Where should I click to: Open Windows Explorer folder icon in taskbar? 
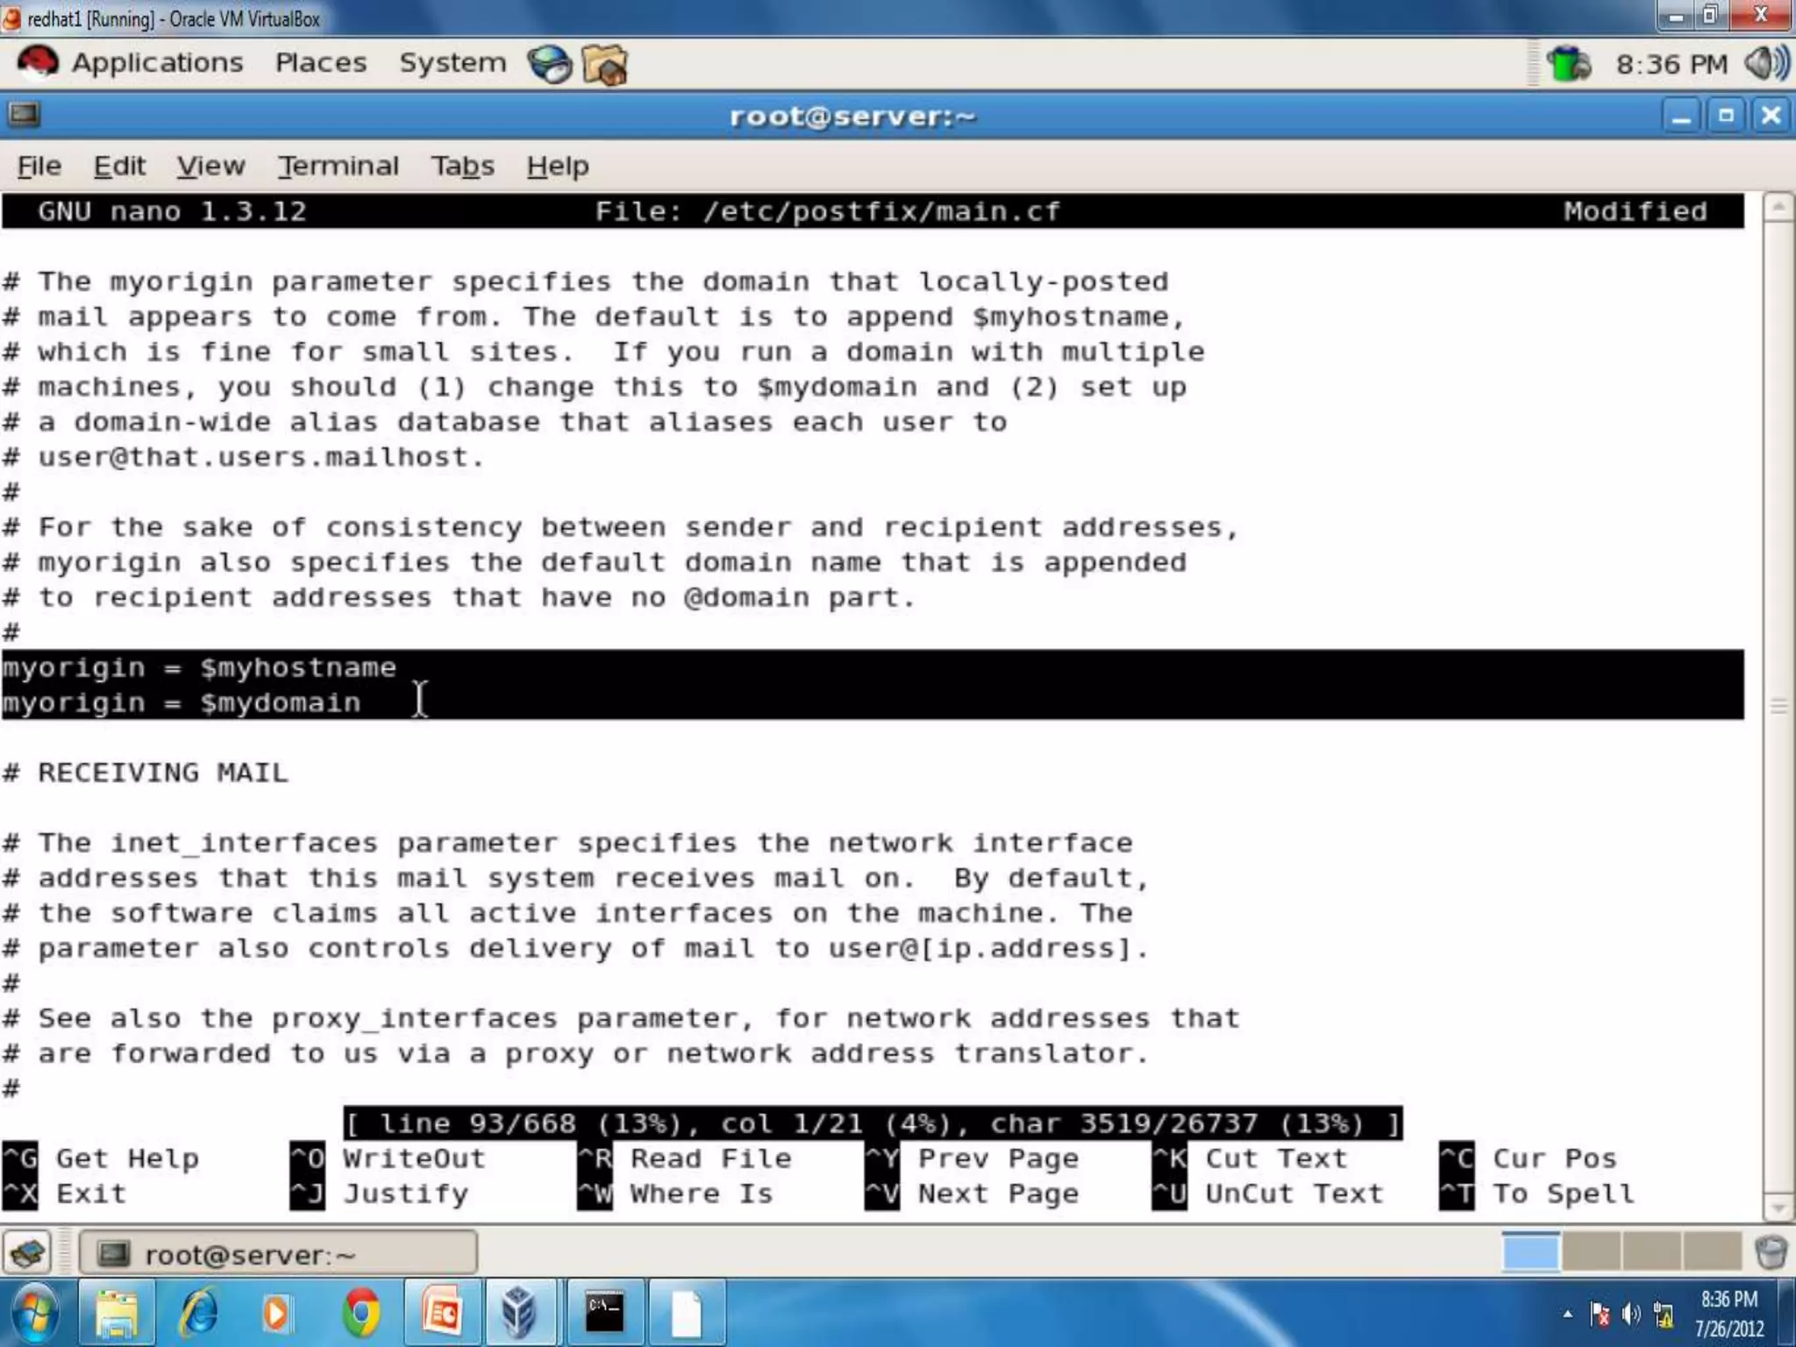118,1313
